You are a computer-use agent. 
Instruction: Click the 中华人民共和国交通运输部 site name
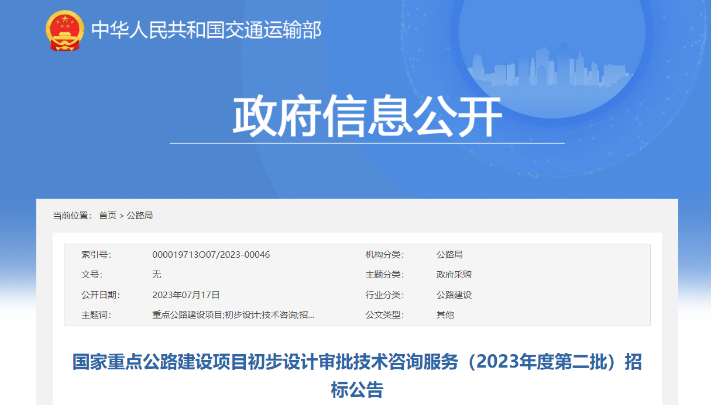206,30
